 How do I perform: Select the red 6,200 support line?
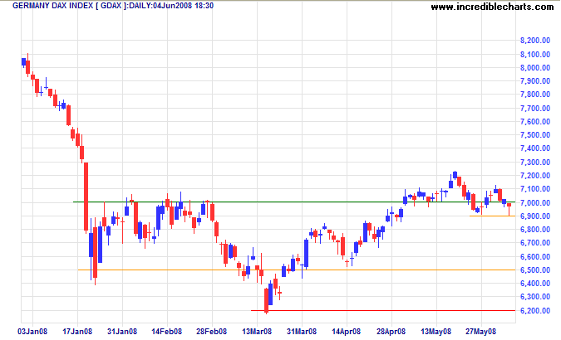tap(383, 311)
